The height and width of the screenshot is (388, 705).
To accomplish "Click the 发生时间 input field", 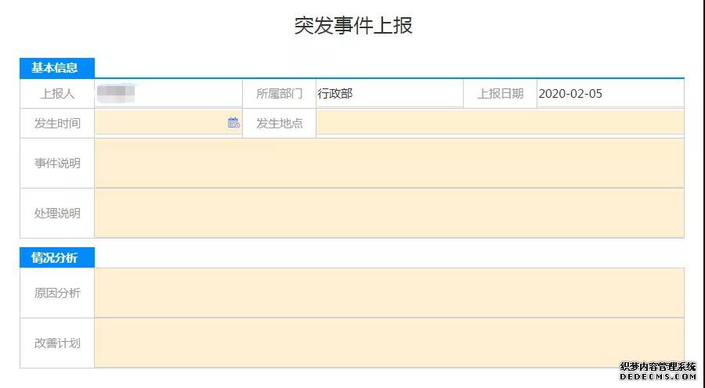I will click(x=161, y=123).
